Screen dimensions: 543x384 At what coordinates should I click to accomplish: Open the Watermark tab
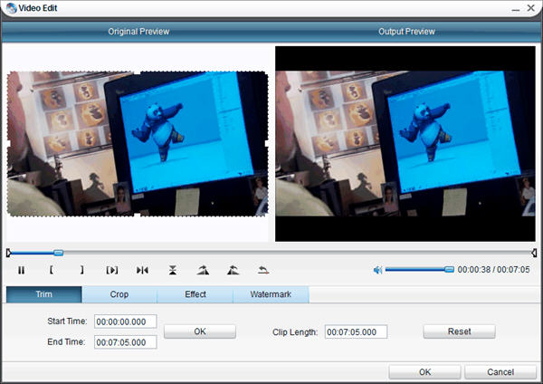point(271,294)
